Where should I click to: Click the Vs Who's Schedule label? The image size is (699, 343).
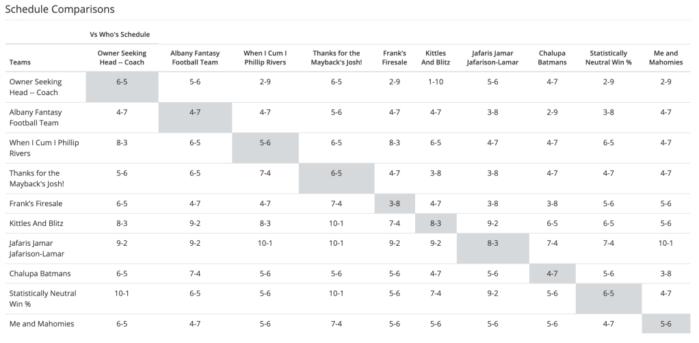pyautogui.click(x=120, y=34)
